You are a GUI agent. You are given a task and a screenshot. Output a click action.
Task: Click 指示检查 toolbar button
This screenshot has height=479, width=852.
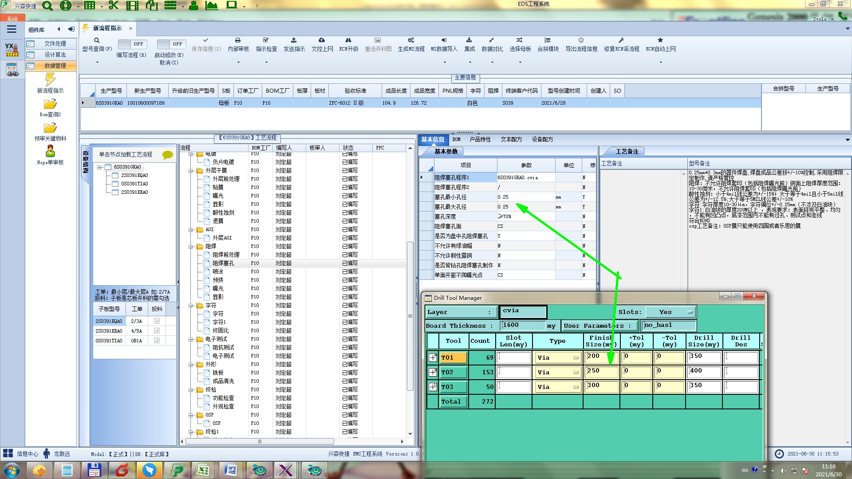click(x=266, y=44)
